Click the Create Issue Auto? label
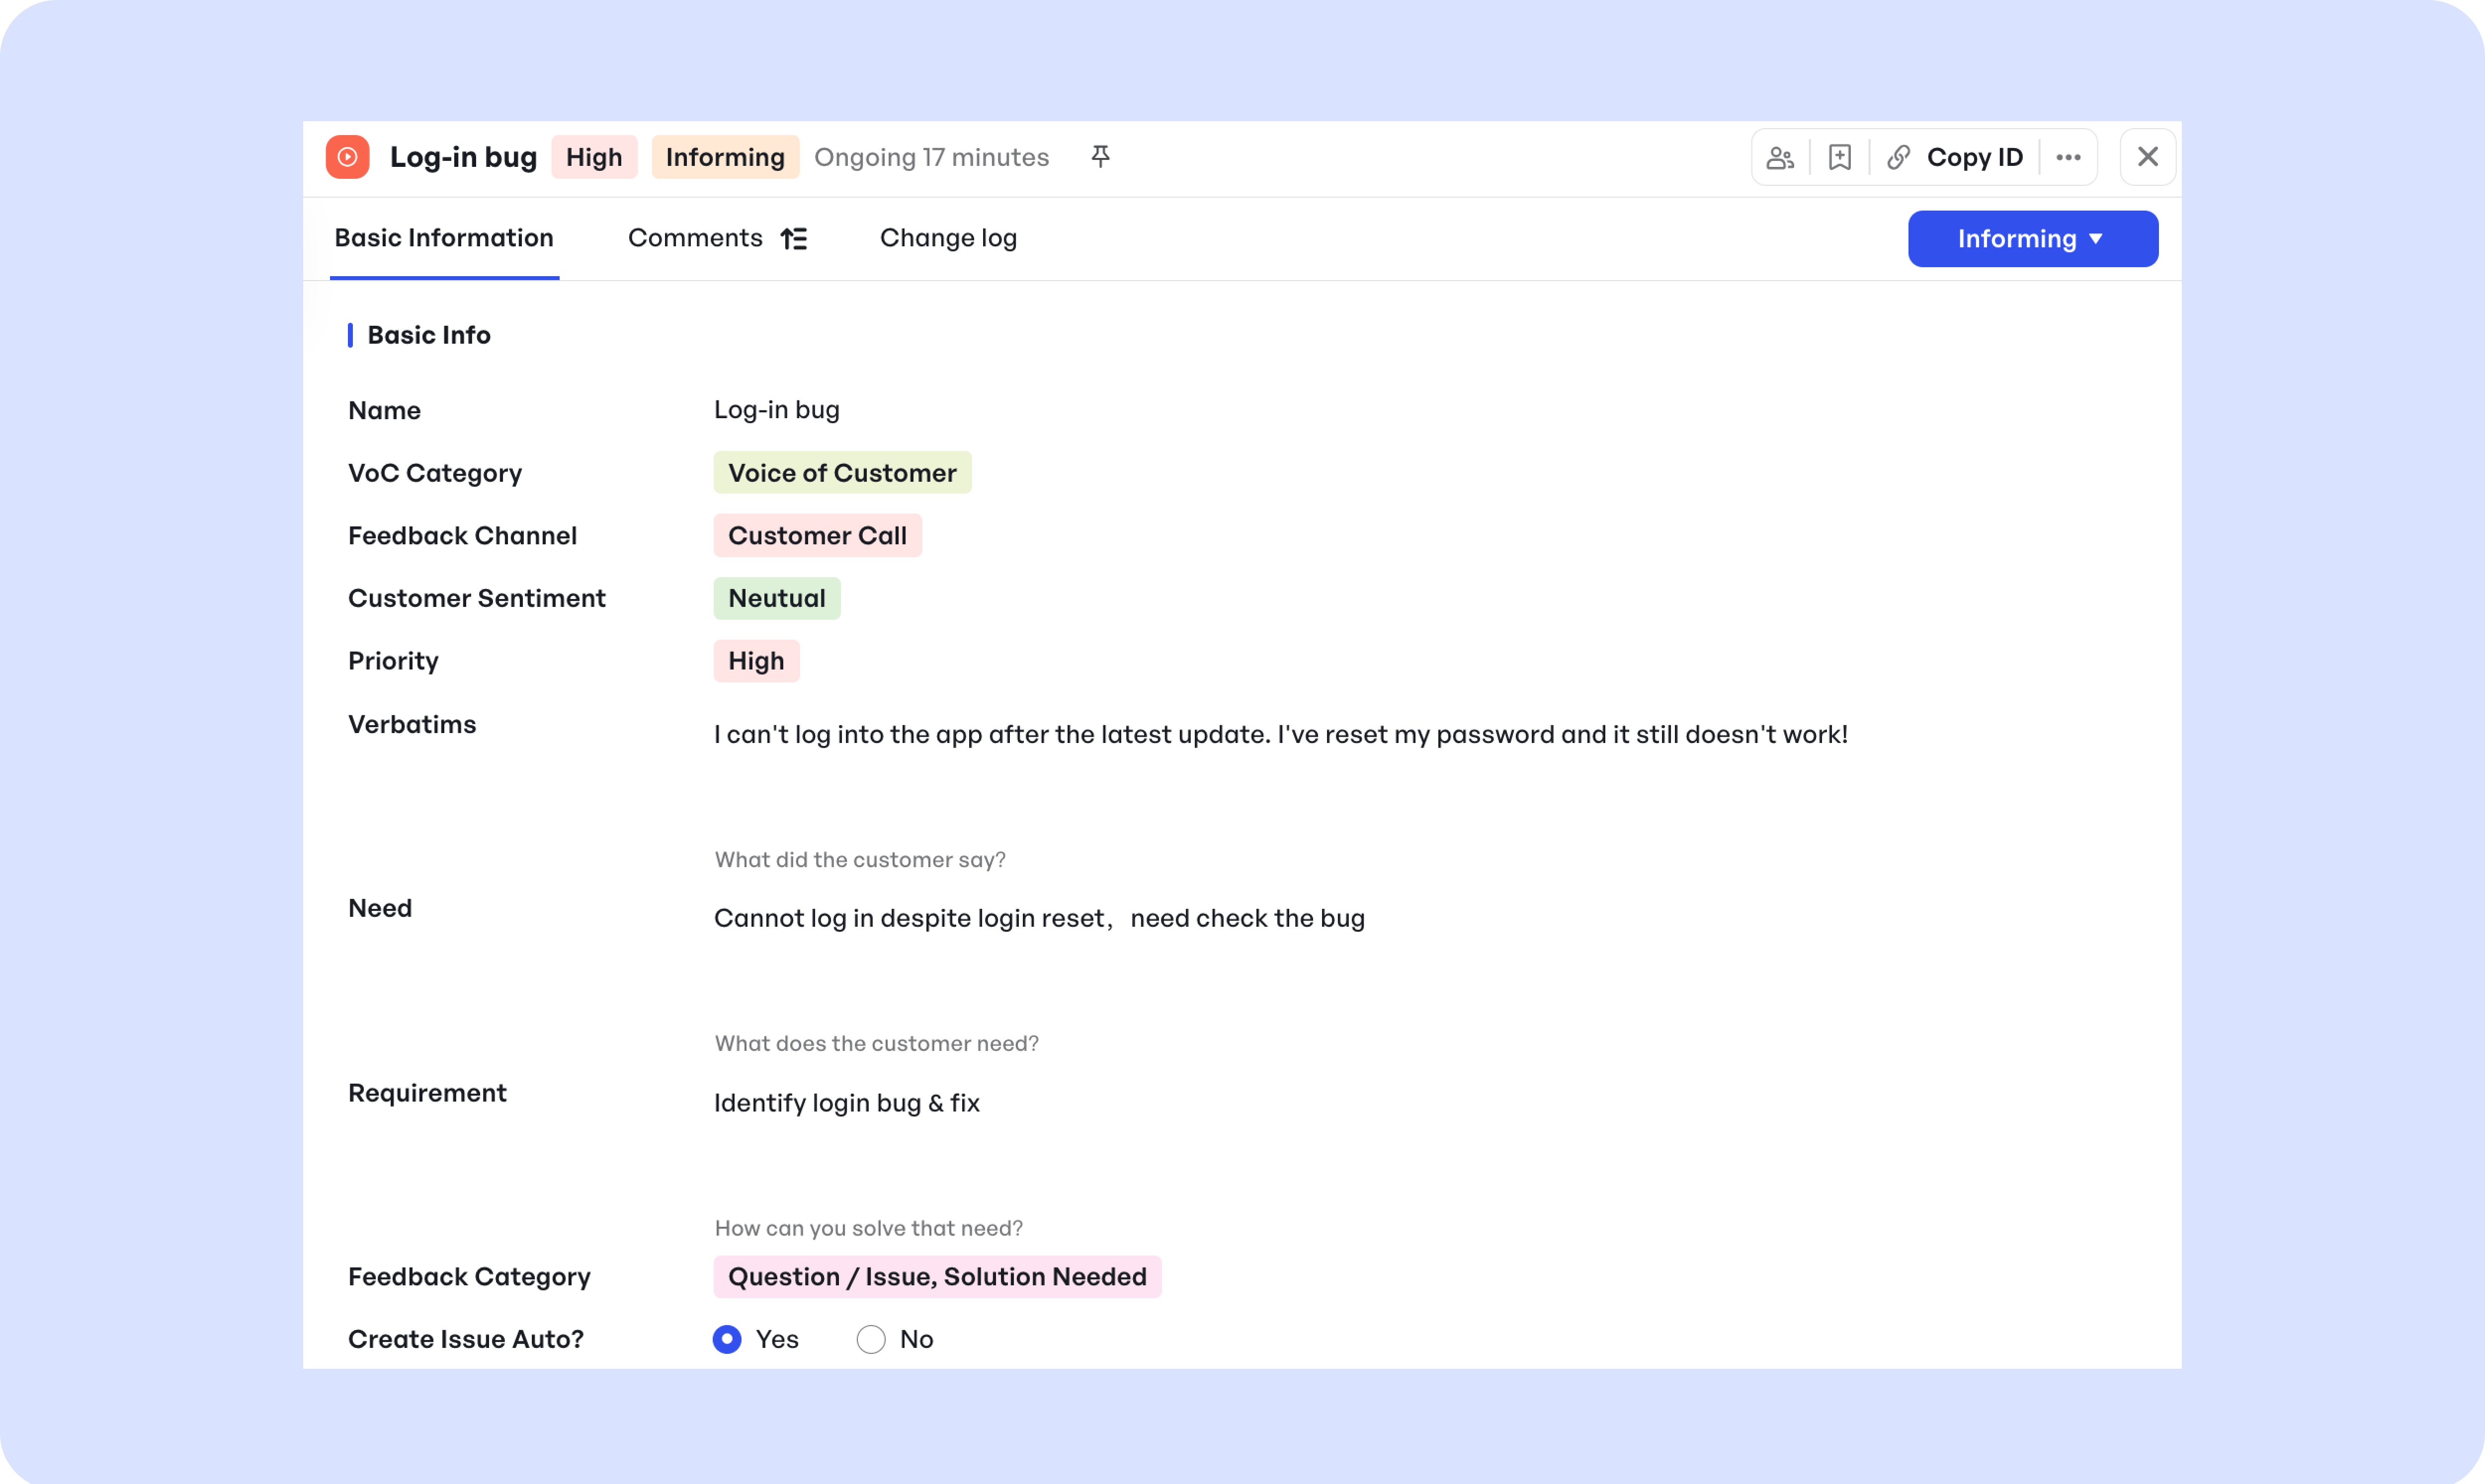 coord(466,1339)
